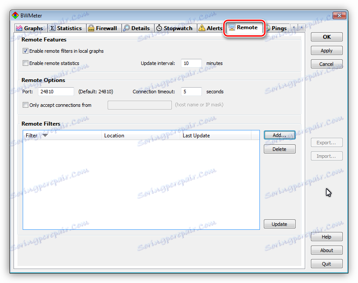Sort by the Location column header

(x=140, y=135)
